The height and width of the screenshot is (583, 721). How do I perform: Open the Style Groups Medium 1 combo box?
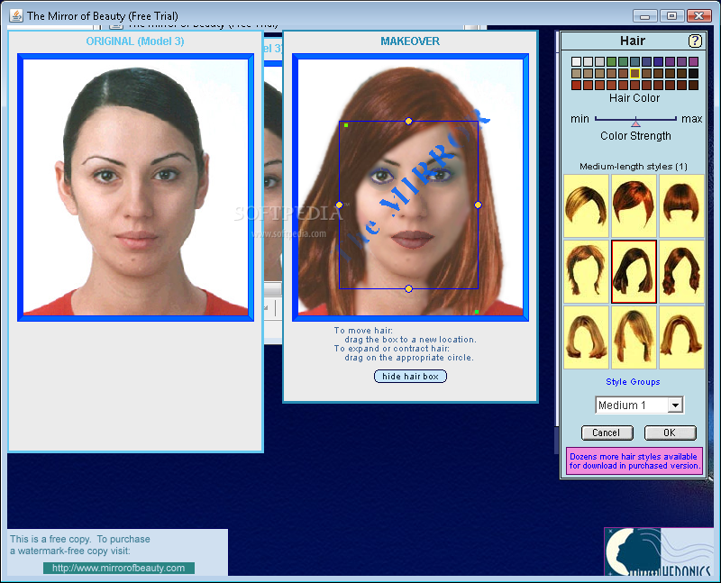coord(639,405)
